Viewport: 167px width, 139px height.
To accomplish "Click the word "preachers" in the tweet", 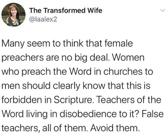I will tap(23, 58).
